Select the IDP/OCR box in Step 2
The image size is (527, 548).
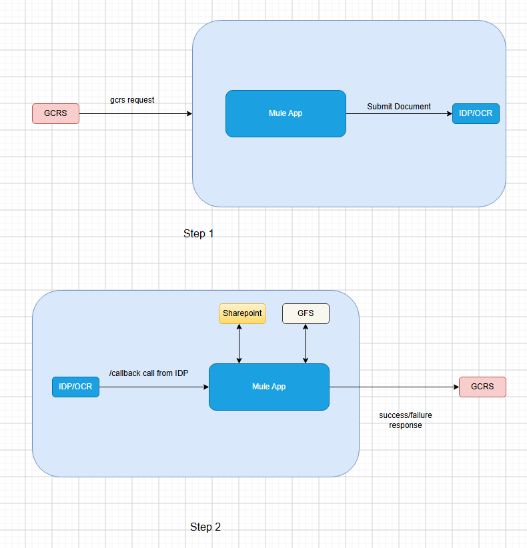[75, 387]
